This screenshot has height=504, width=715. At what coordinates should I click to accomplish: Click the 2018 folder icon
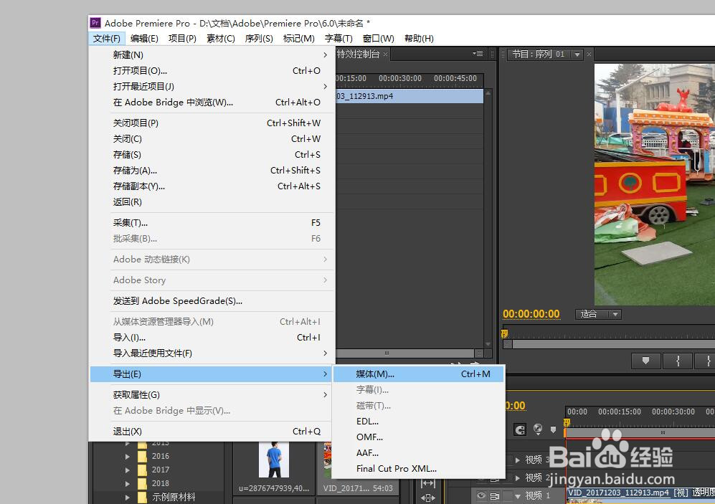[142, 483]
